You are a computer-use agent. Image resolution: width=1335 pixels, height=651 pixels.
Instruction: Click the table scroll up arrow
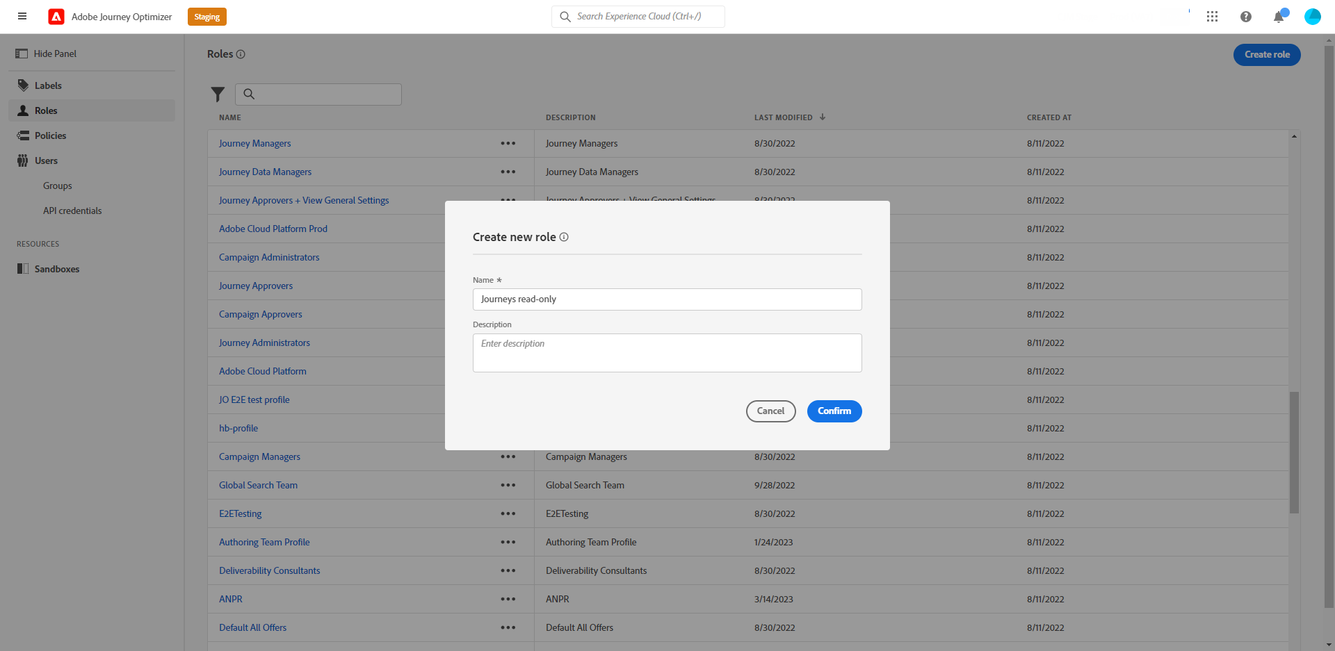click(1294, 136)
